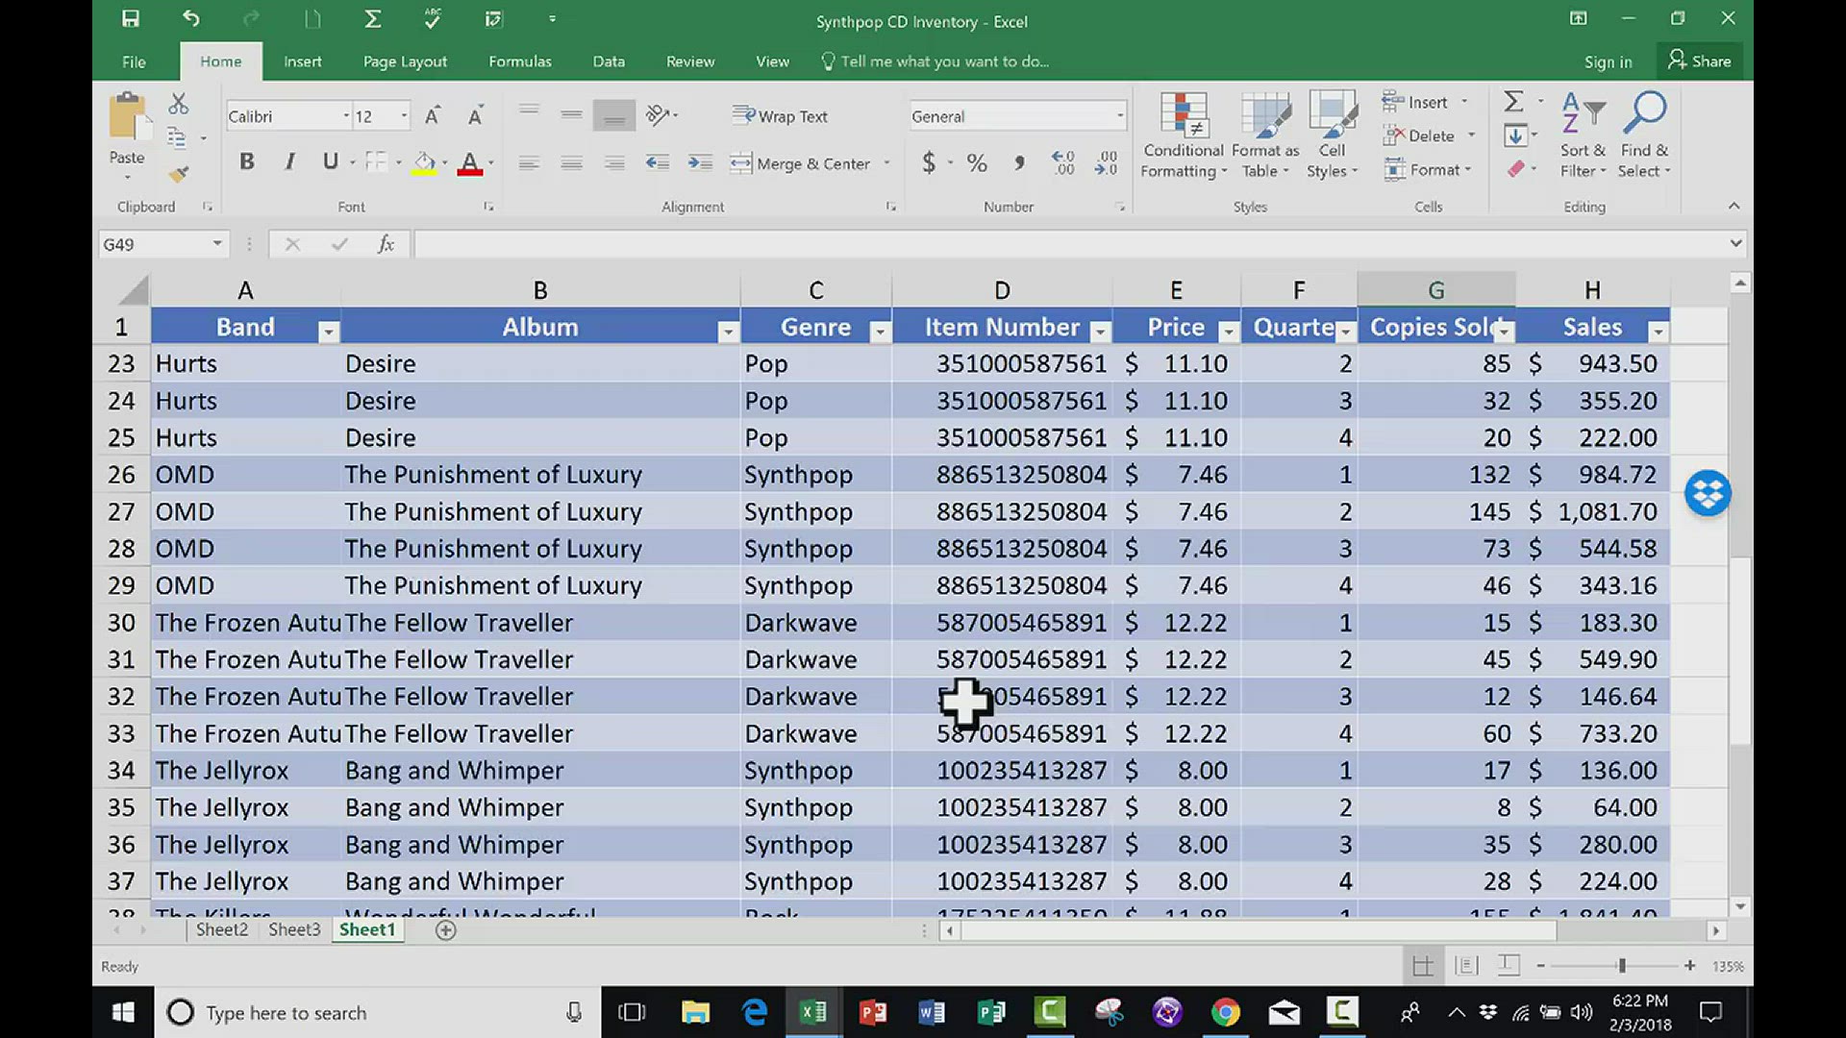Click the Share button

pyautogui.click(x=1700, y=61)
